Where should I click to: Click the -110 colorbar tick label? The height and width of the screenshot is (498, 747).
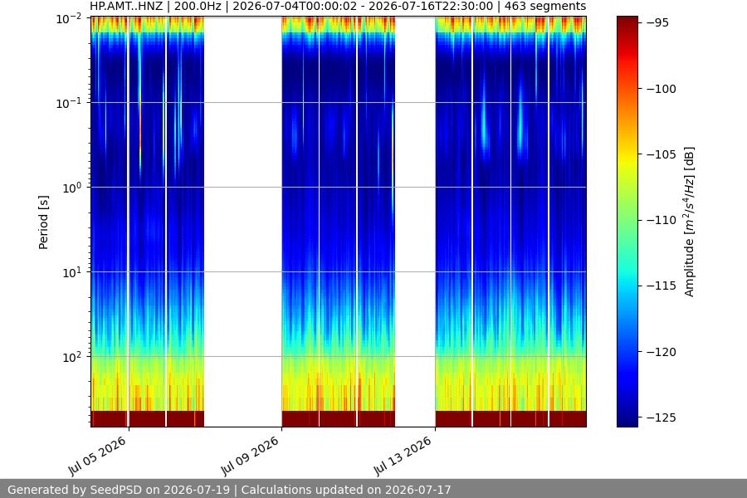pyautogui.click(x=662, y=220)
